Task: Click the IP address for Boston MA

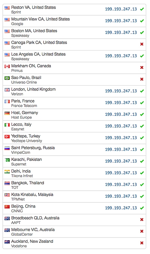Action: 121,33
